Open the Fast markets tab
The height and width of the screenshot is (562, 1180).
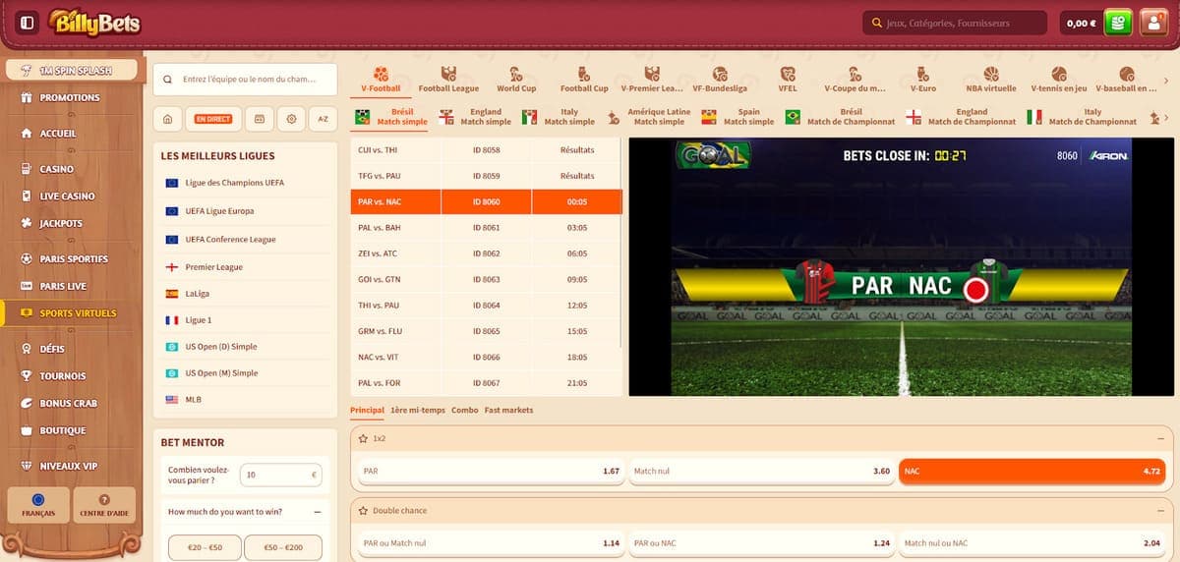[508, 410]
